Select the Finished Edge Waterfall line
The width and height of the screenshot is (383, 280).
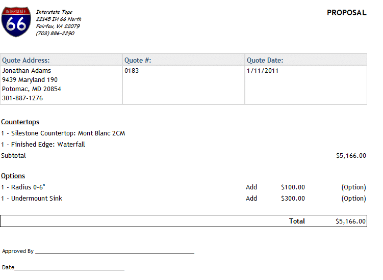tap(43, 145)
